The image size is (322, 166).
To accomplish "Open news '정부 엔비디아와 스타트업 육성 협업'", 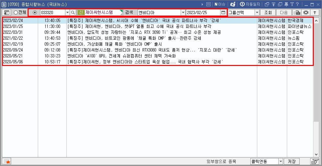I will tap(145, 62).
